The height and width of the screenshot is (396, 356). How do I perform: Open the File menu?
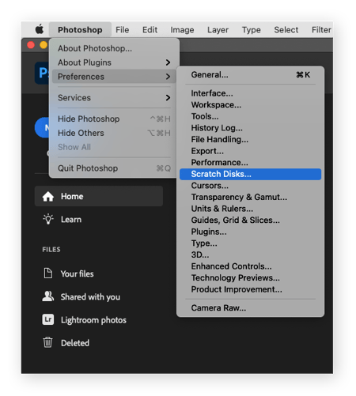coord(123,30)
